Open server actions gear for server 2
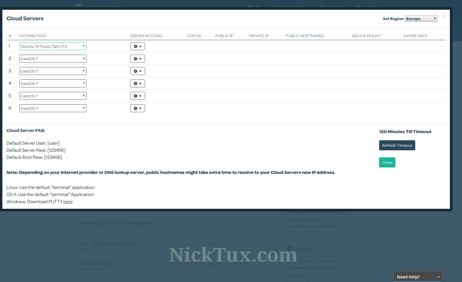The image size is (462, 282). [x=137, y=59]
